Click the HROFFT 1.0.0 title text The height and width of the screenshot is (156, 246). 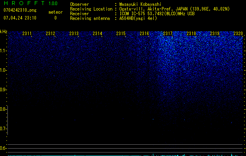point(31,3)
